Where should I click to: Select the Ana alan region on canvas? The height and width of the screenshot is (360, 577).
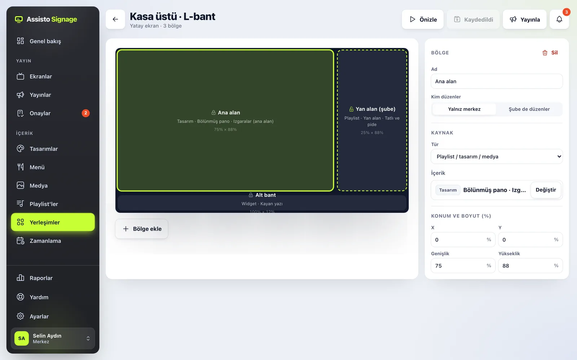tap(225, 120)
